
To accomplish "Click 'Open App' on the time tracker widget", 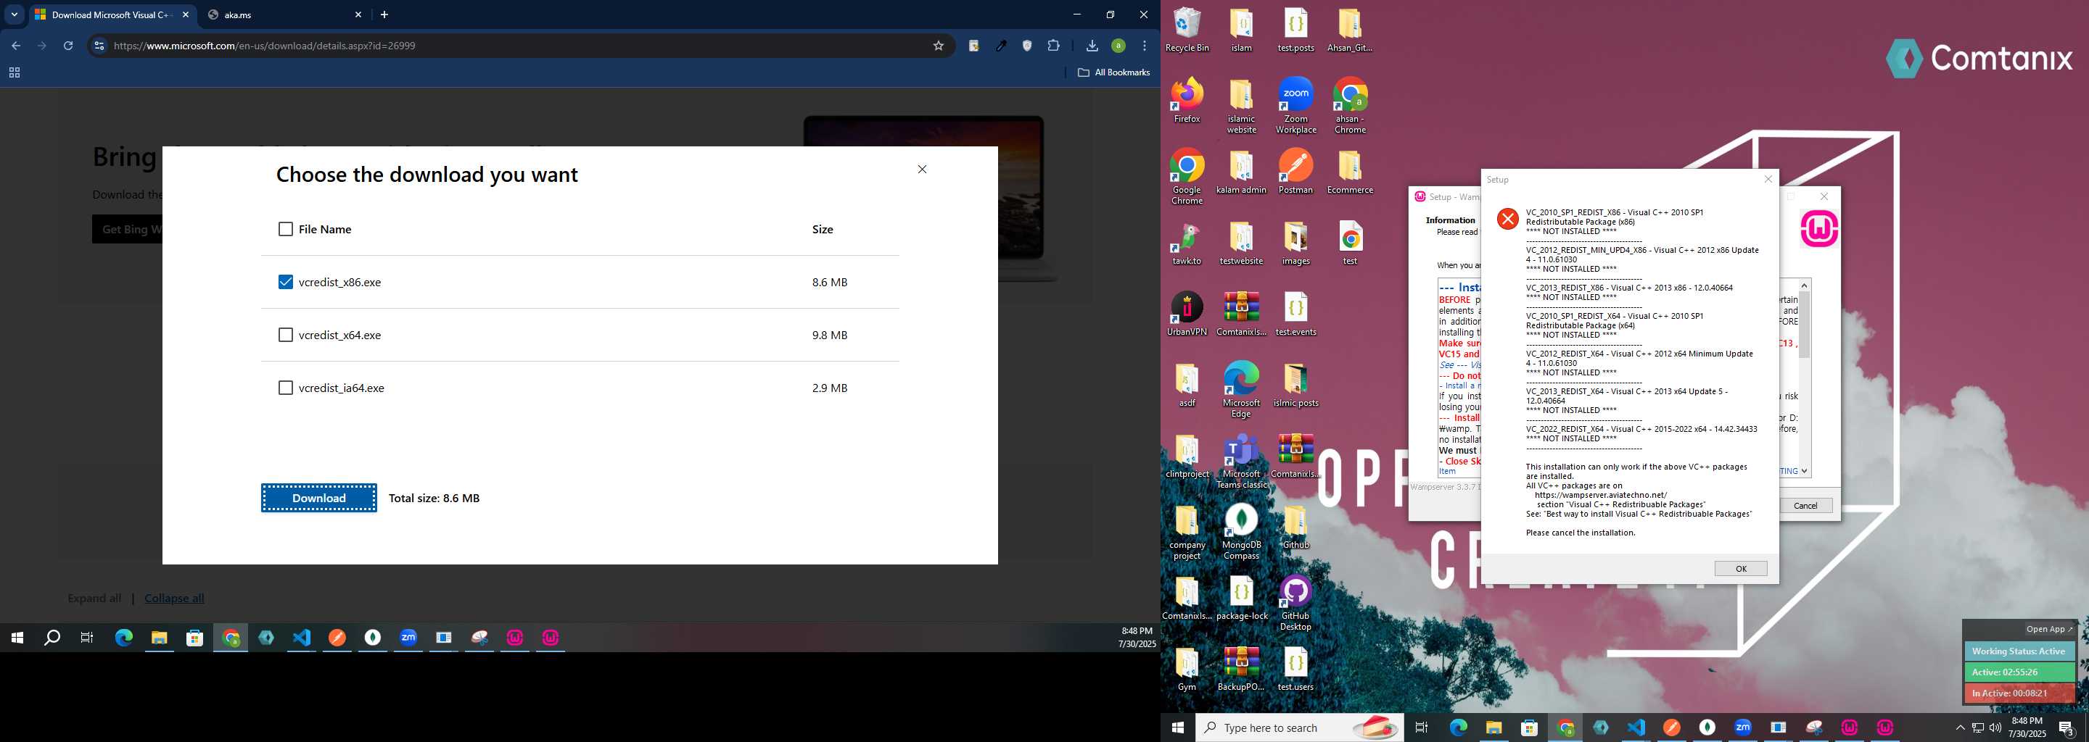I will (x=2048, y=630).
